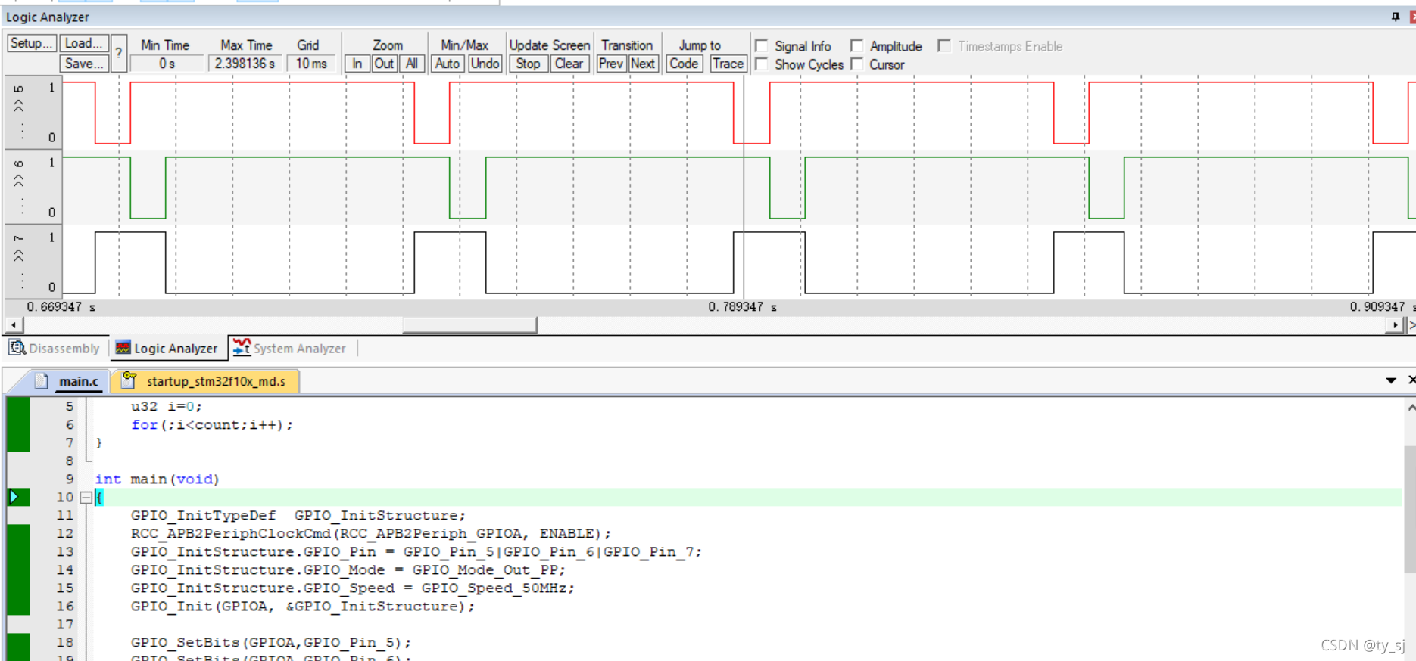Enable Cursor checkbox

pos(856,64)
